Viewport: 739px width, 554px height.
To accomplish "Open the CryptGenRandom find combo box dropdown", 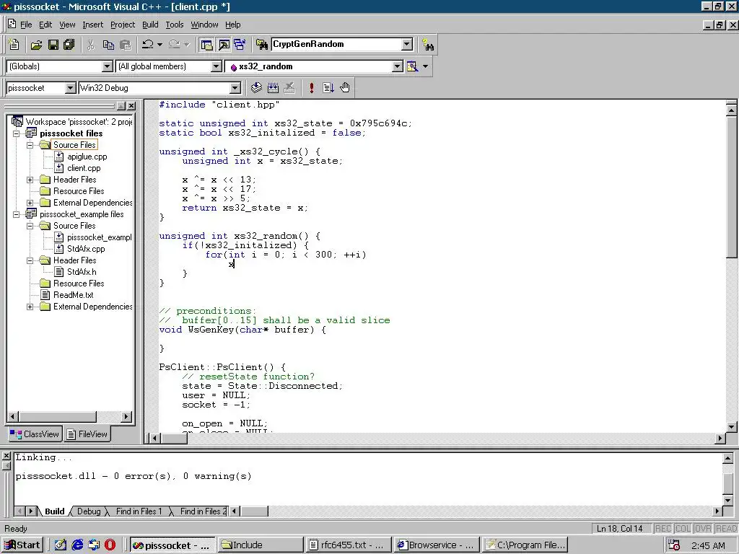I will [x=407, y=44].
